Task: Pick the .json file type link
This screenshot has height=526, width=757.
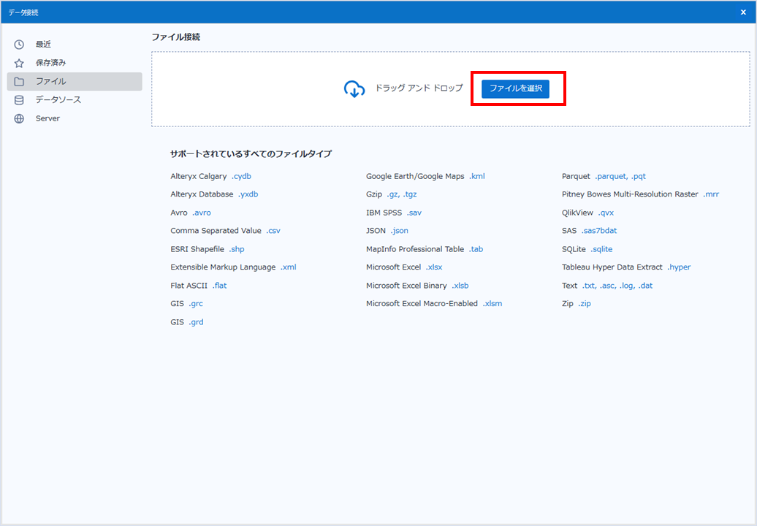Action: pyautogui.click(x=399, y=231)
